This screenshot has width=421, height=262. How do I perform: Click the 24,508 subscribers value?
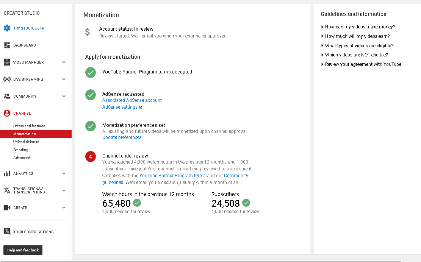click(225, 203)
